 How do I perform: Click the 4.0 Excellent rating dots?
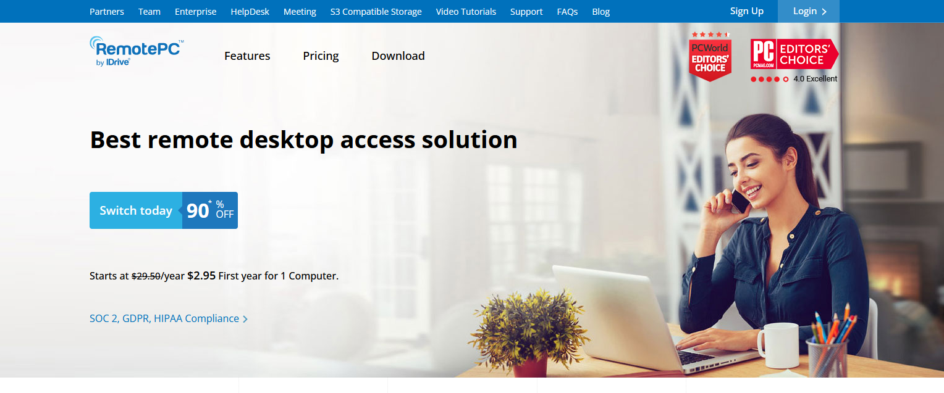tap(769, 79)
